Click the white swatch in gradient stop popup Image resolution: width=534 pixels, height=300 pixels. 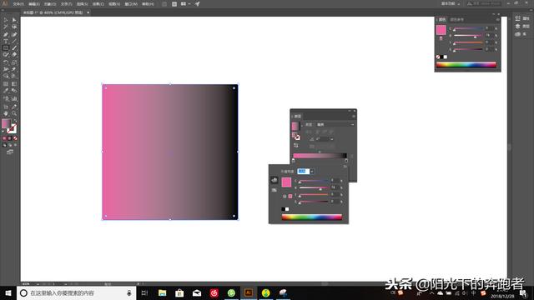click(x=287, y=209)
